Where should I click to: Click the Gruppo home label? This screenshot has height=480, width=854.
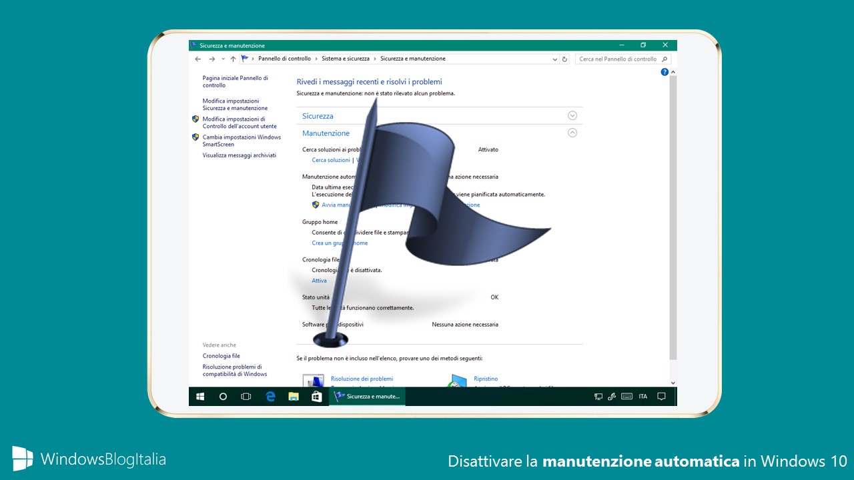[320, 222]
